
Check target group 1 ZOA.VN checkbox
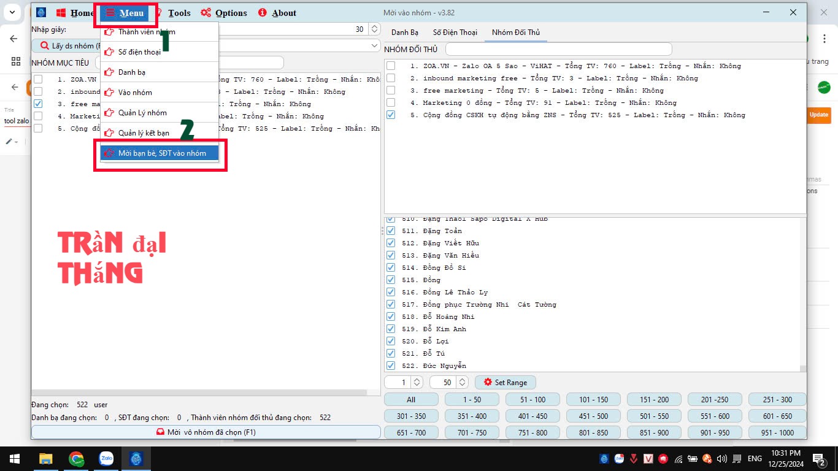pos(38,79)
